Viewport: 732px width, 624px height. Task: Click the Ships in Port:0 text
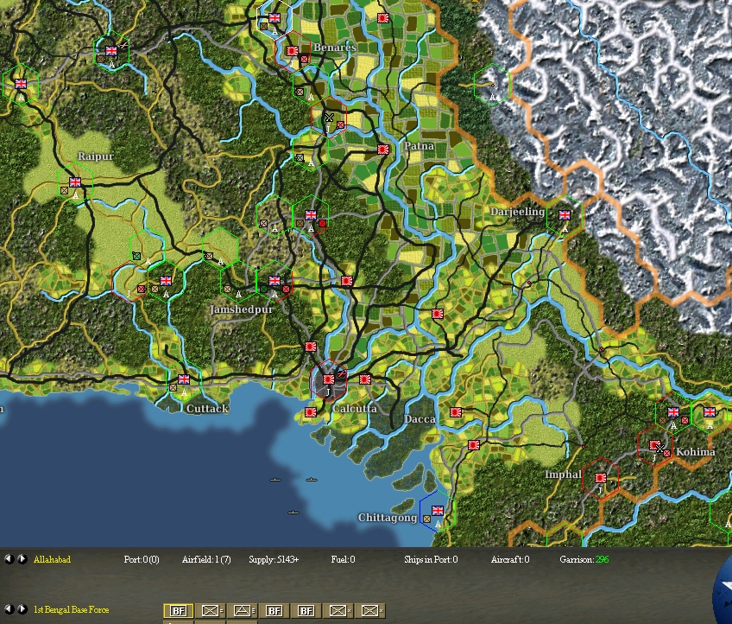click(431, 559)
